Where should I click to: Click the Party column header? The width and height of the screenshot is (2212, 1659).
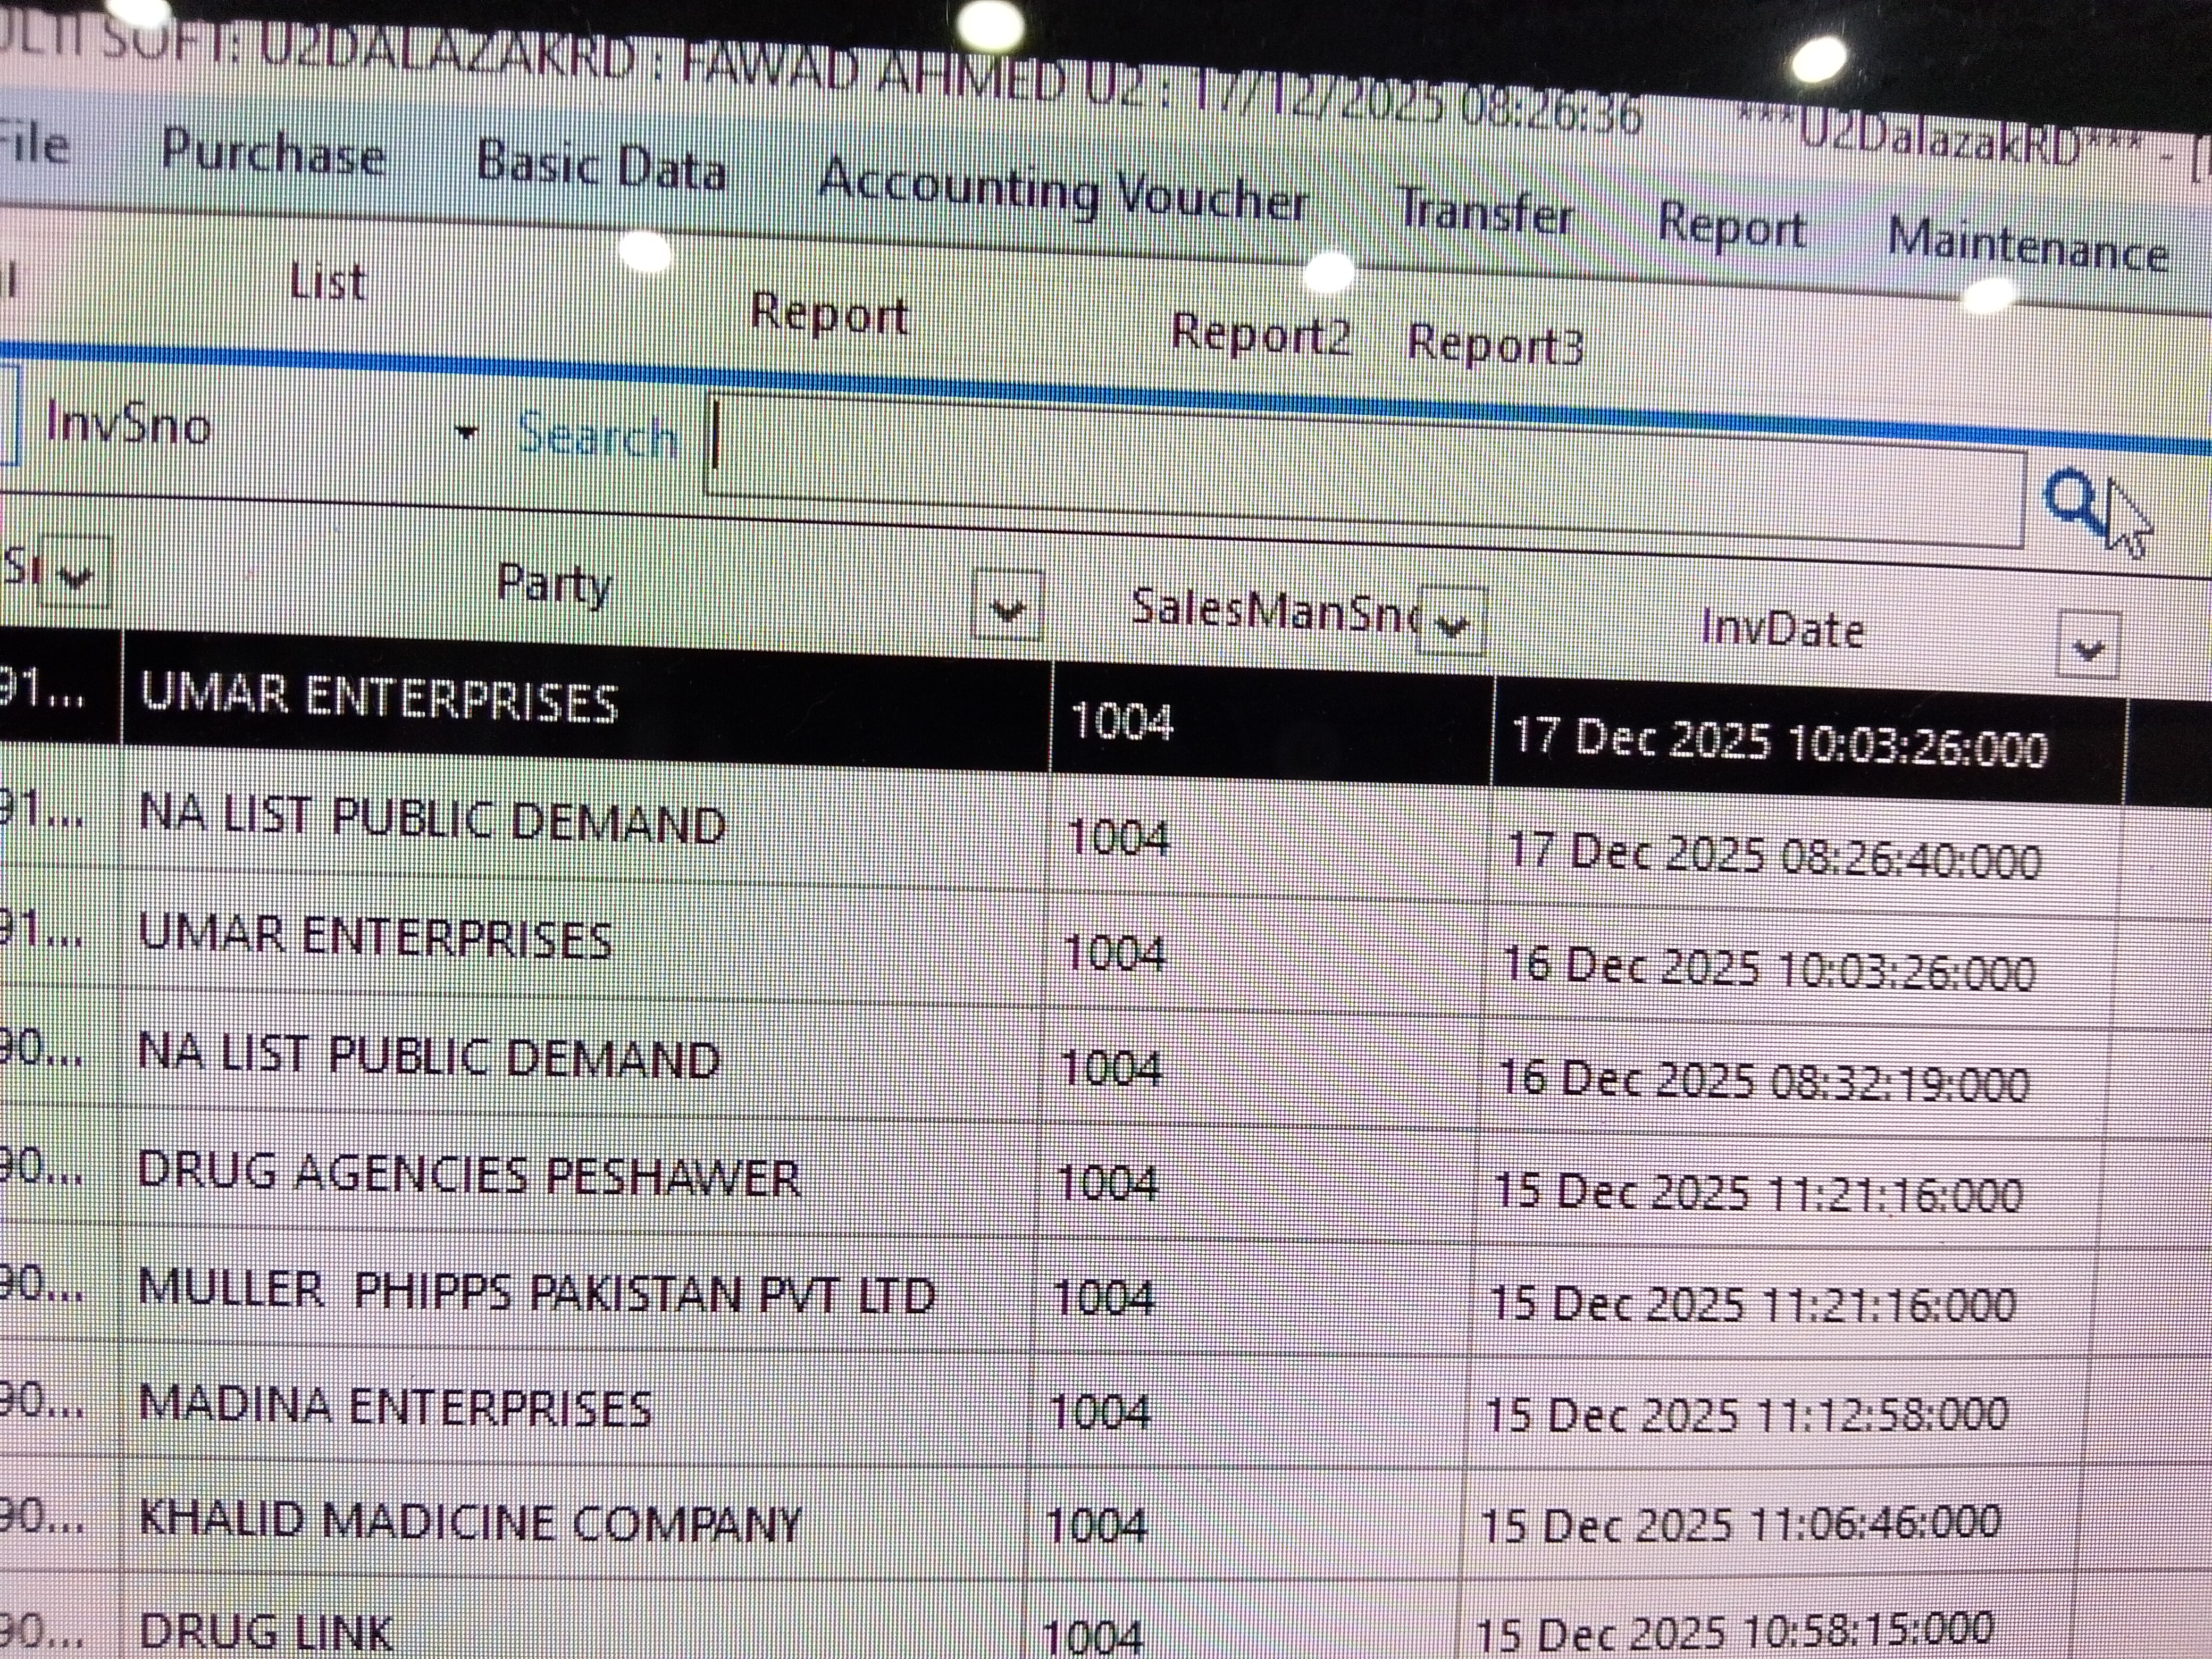pyautogui.click(x=553, y=584)
